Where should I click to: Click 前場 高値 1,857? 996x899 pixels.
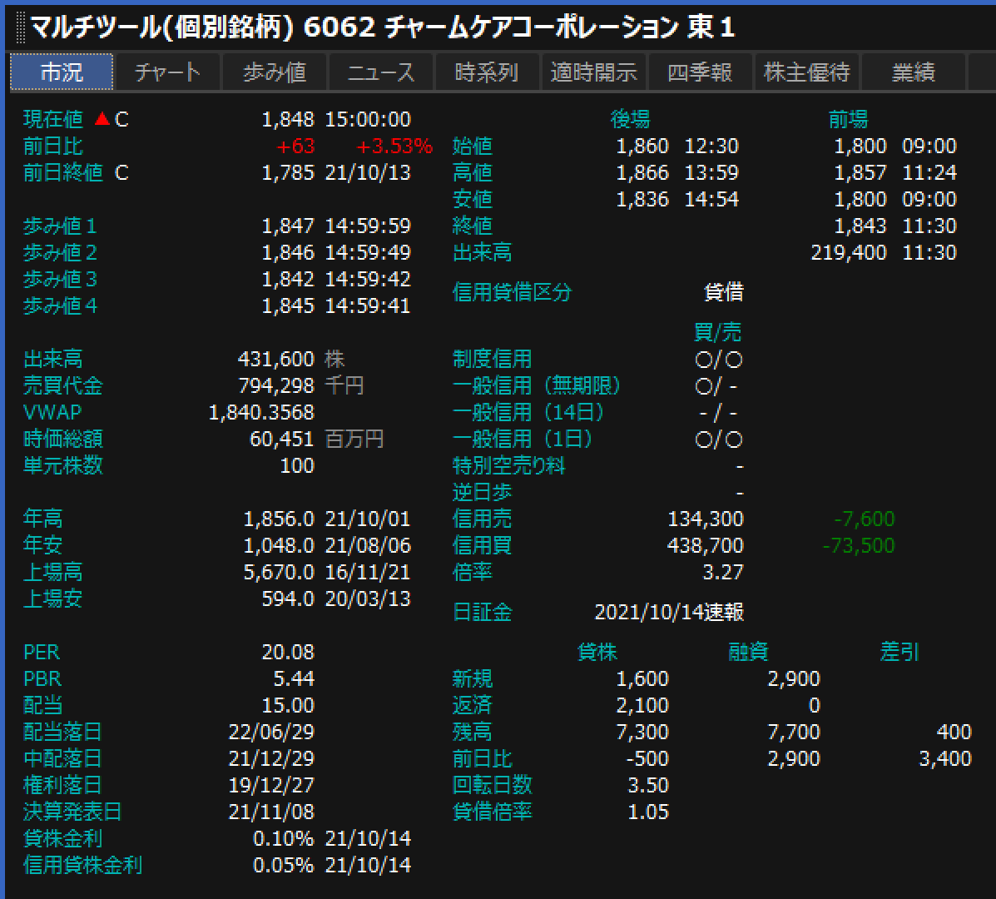(860, 173)
